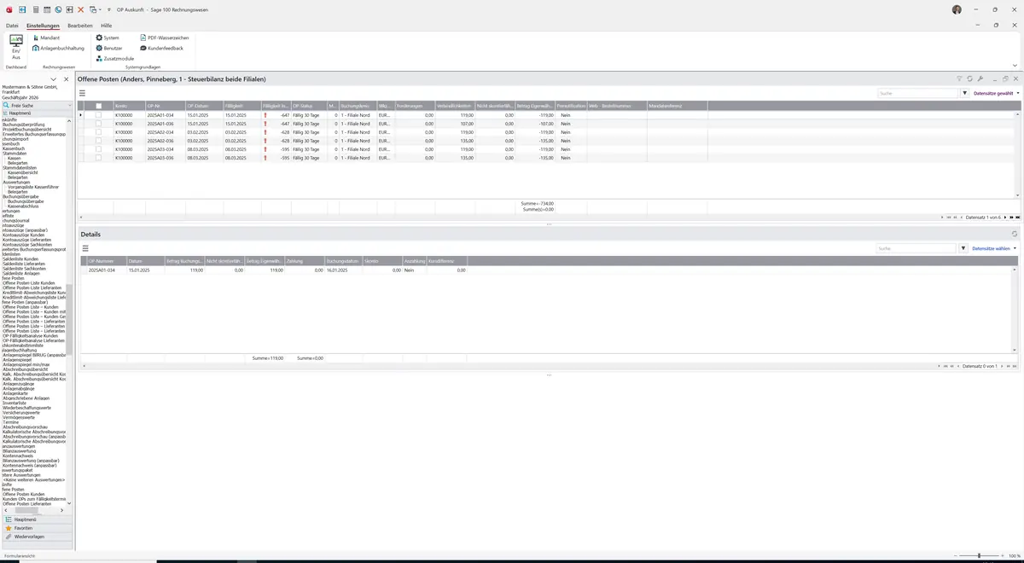Toggle the Dashboard Ein/Aus icon
Image resolution: width=1024 pixels, height=563 pixels.
tap(16, 46)
